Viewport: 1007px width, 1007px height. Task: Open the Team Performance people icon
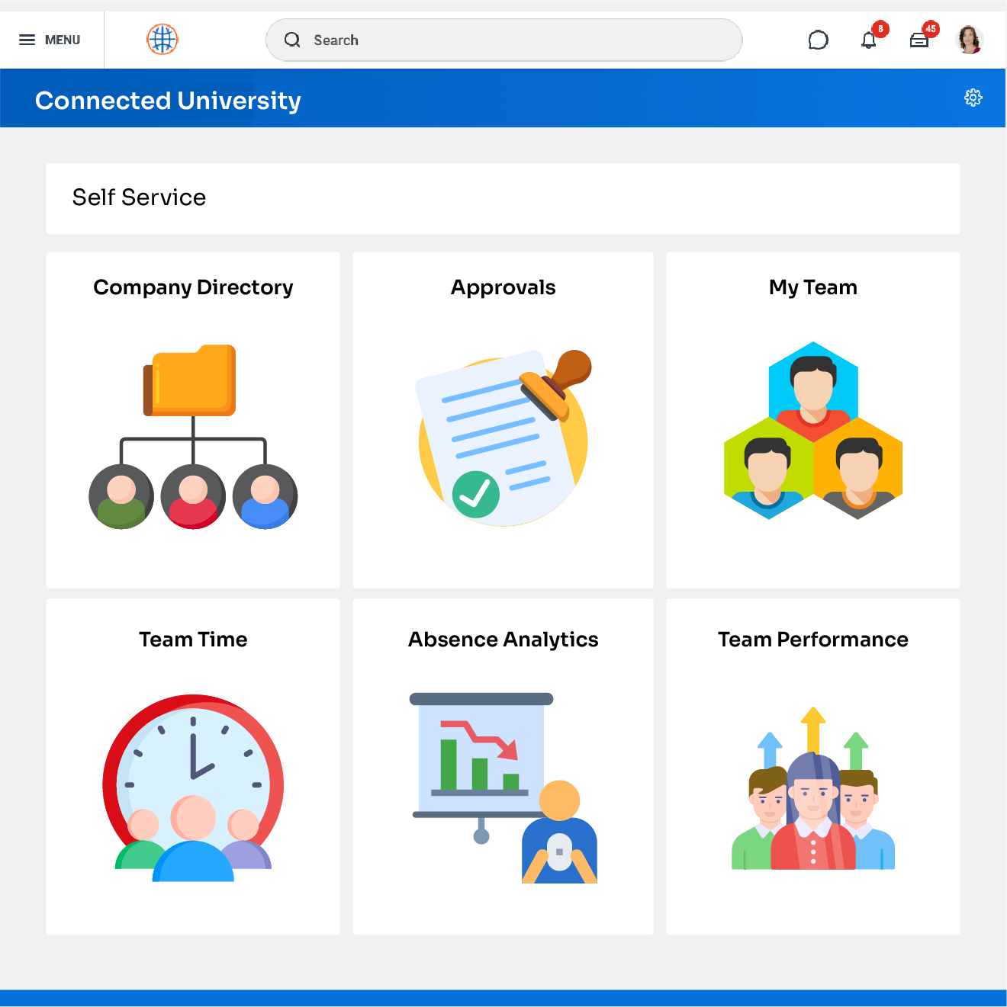pyautogui.click(x=813, y=789)
